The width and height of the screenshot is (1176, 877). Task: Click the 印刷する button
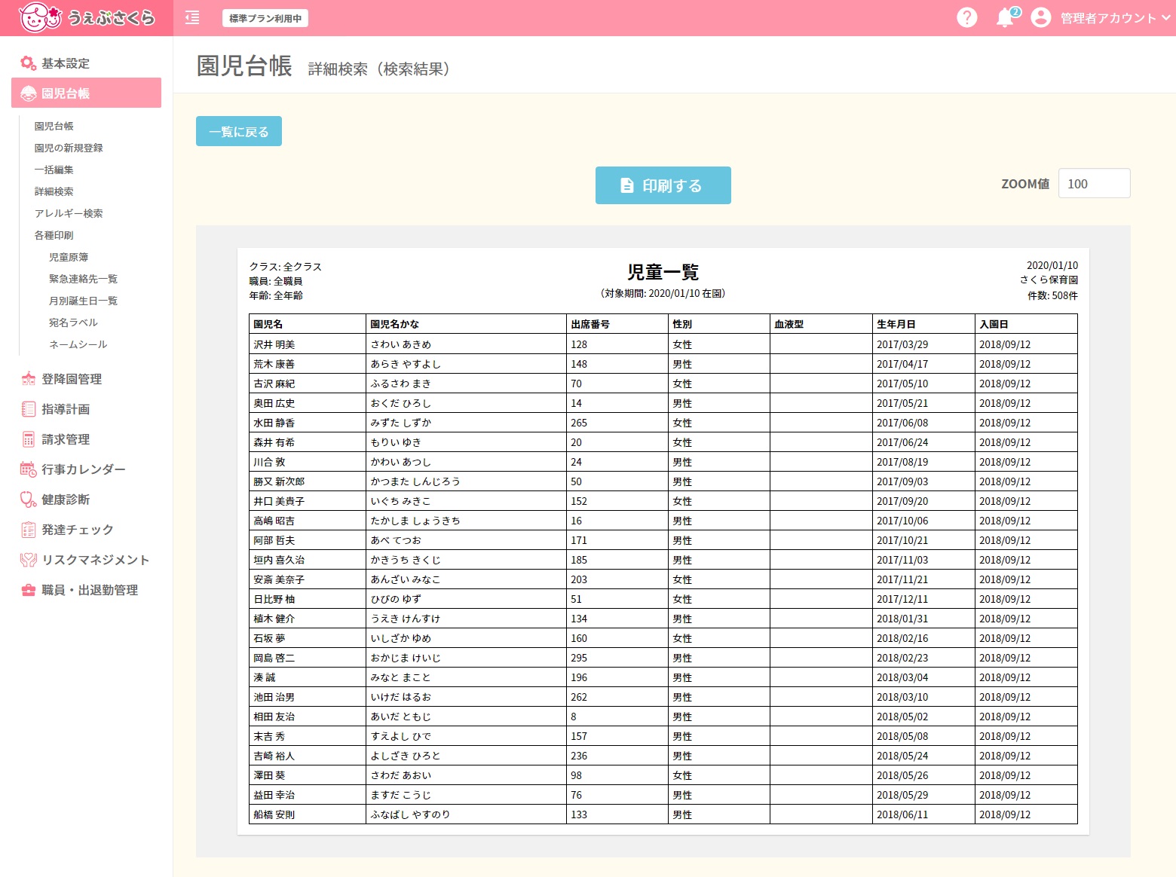pos(663,185)
